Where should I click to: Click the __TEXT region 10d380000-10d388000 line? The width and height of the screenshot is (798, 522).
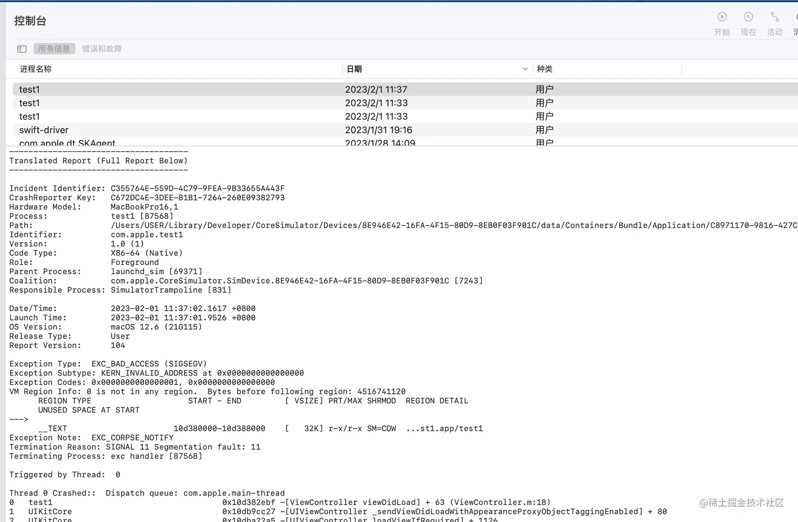261,428
